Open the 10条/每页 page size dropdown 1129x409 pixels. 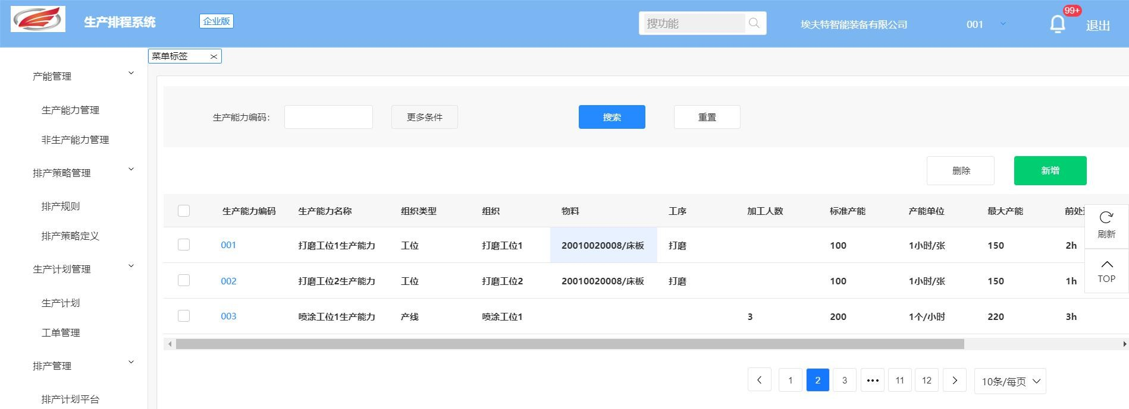(x=1009, y=381)
